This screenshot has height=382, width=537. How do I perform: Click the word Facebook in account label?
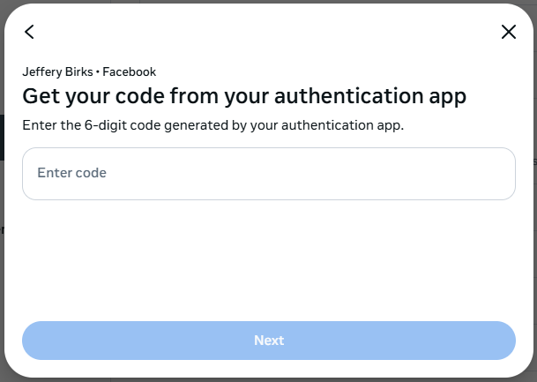click(129, 71)
